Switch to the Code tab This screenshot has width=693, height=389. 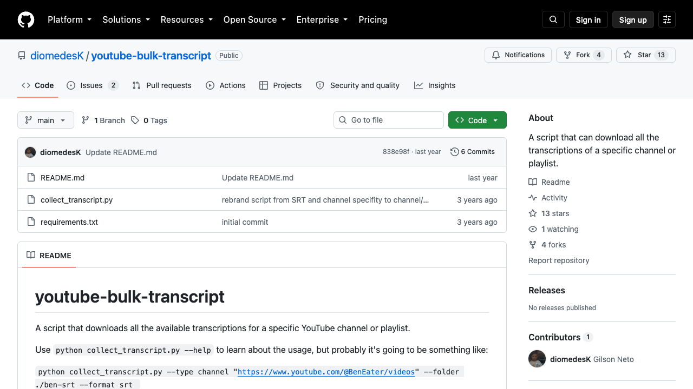[x=38, y=85]
